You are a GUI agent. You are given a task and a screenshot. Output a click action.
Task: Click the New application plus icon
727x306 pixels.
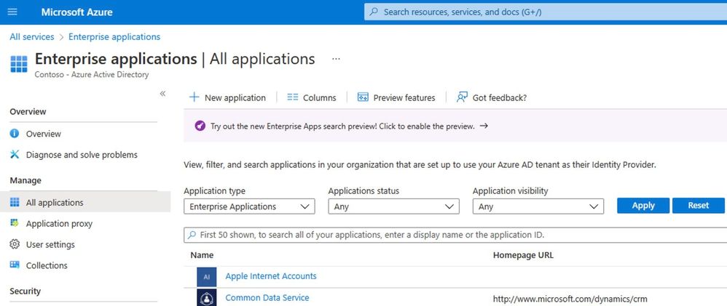pyautogui.click(x=194, y=97)
